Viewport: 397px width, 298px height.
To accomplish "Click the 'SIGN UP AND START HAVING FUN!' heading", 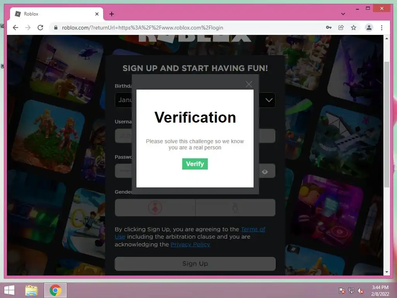I will click(195, 68).
